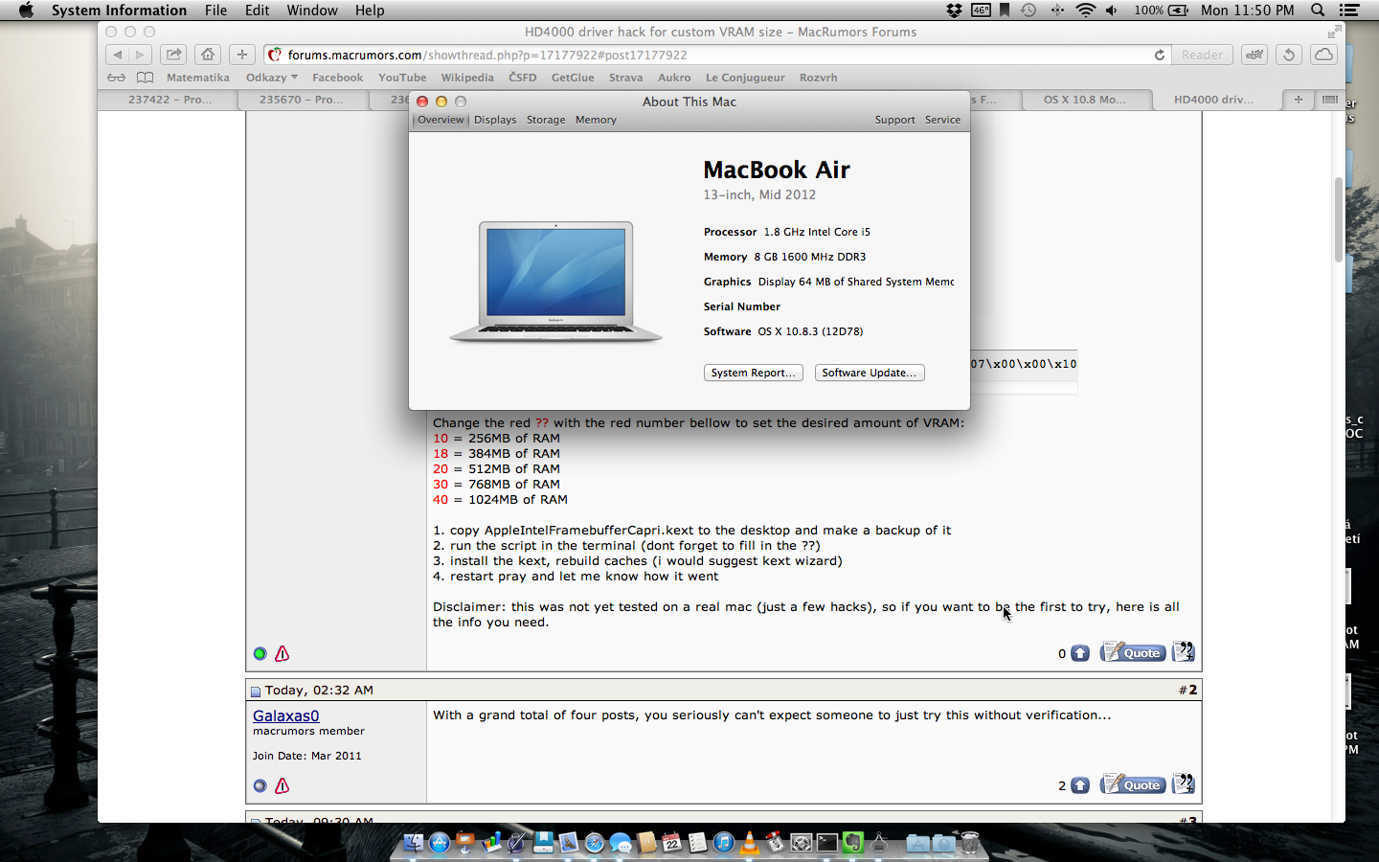
Task: Show all tabs overview button
Action: pyautogui.click(x=1329, y=100)
